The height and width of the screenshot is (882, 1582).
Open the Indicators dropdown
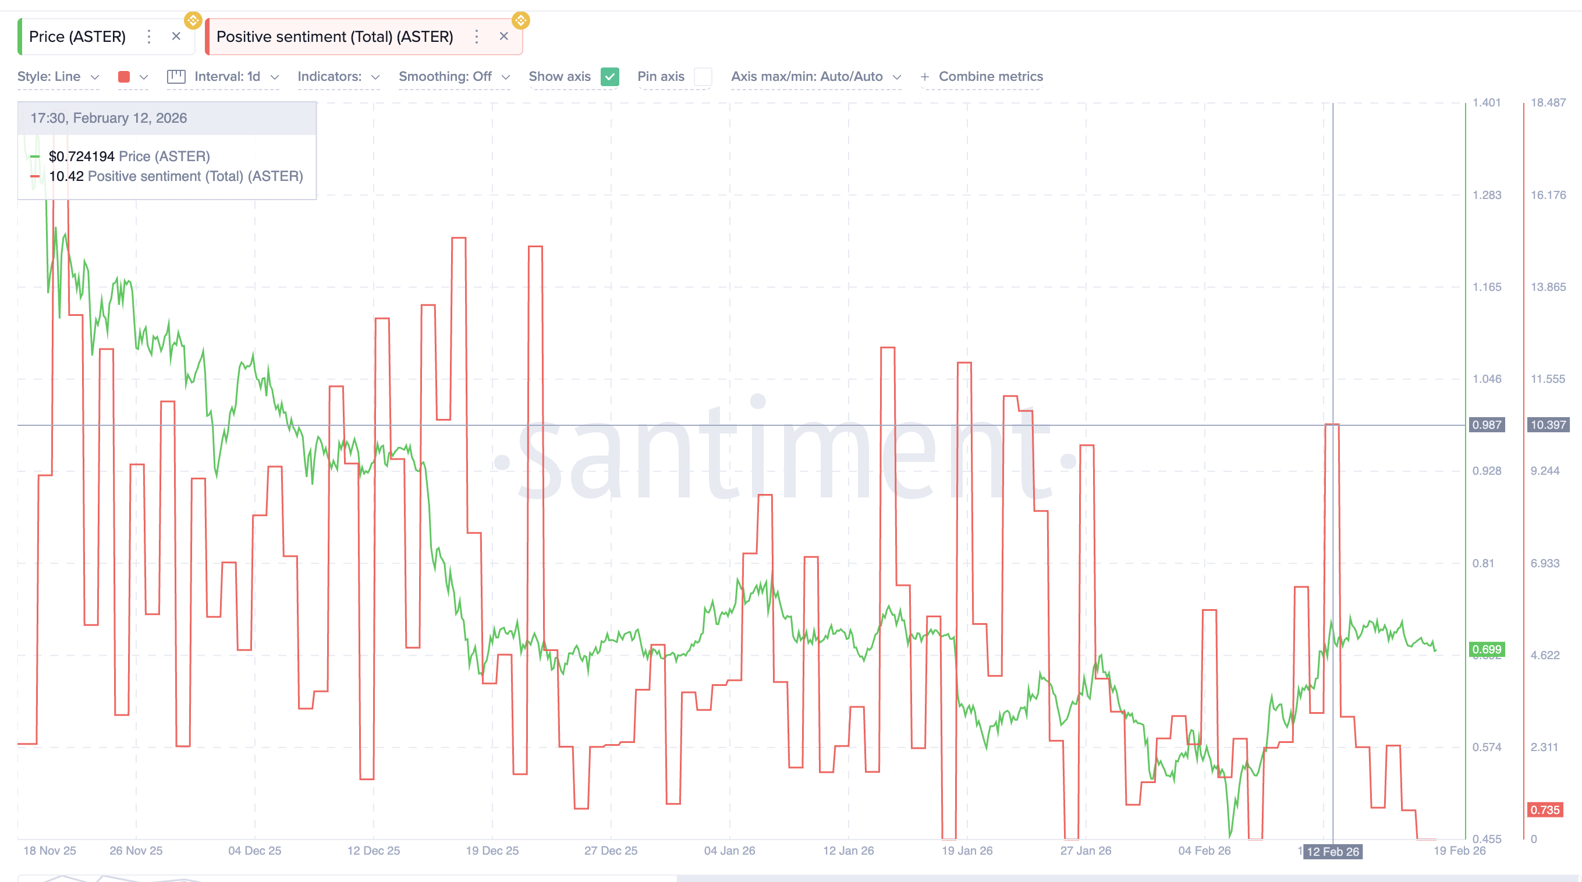coord(338,77)
